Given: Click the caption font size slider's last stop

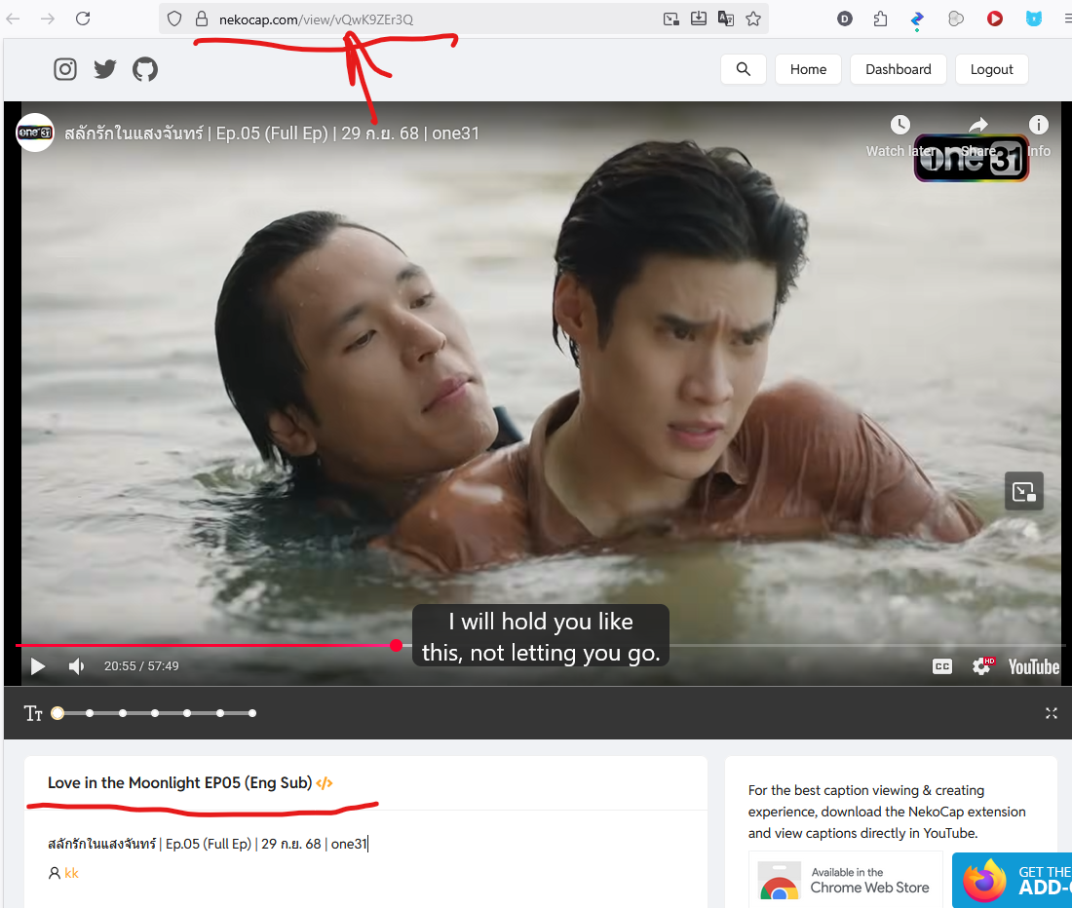Looking at the screenshot, I should [252, 713].
